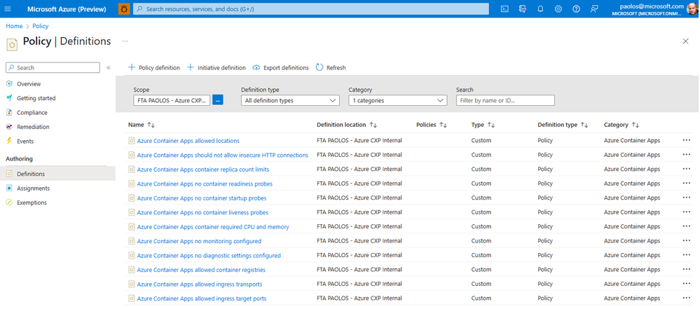Click the Export definitions button
Image resolution: width=700 pixels, height=309 pixels.
click(281, 68)
